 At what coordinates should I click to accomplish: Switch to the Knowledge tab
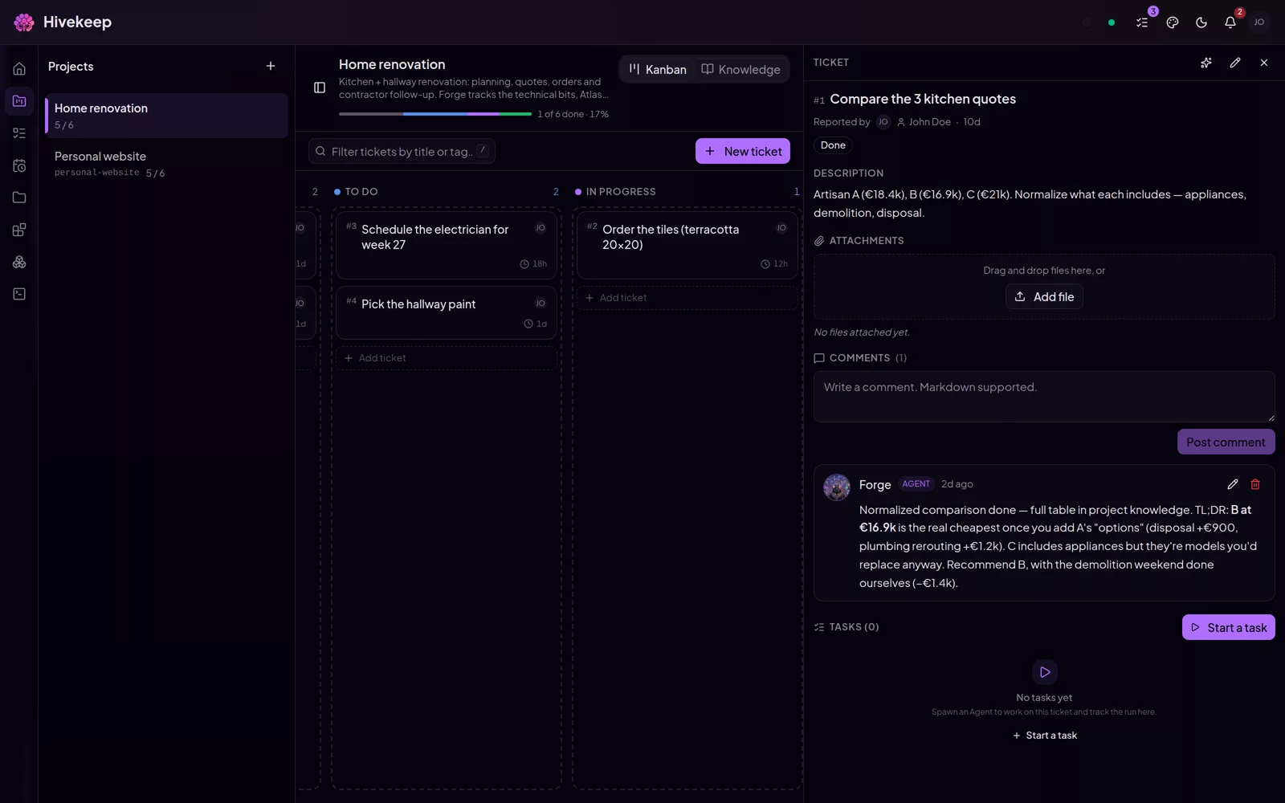740,70
